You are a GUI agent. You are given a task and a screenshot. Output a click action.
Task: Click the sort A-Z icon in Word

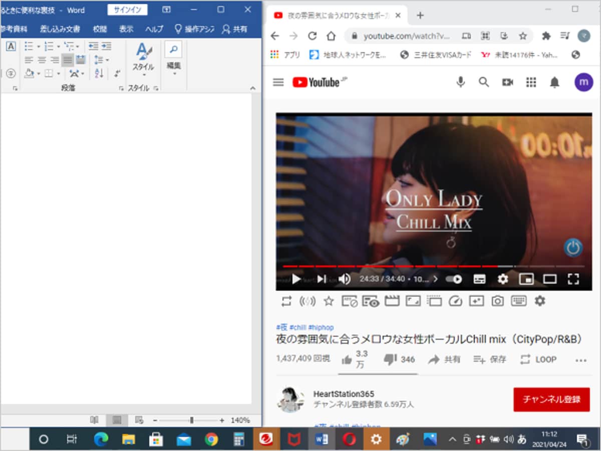(x=99, y=73)
